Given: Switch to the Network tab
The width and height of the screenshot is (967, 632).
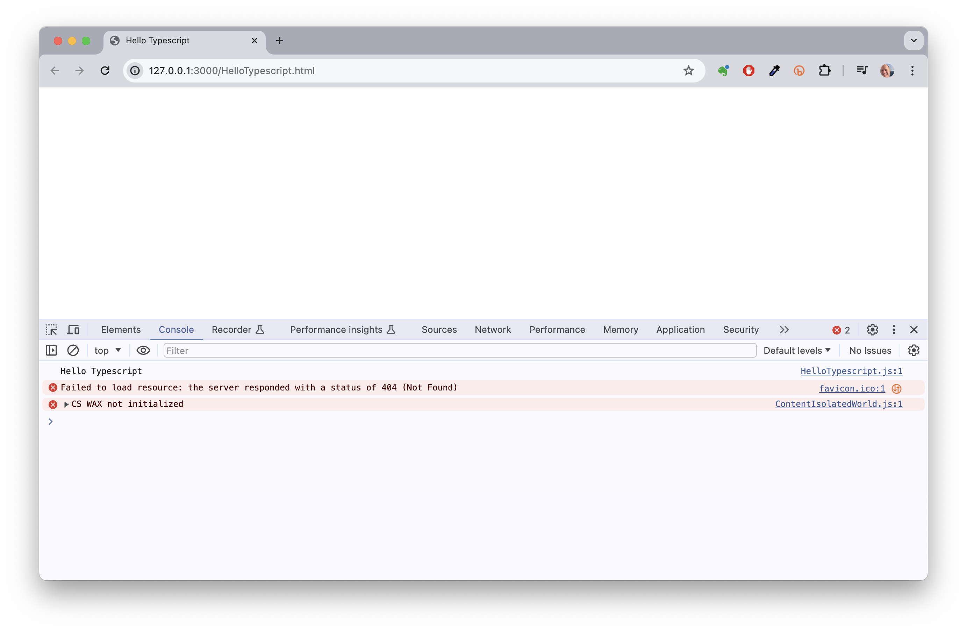Looking at the screenshot, I should [x=493, y=329].
